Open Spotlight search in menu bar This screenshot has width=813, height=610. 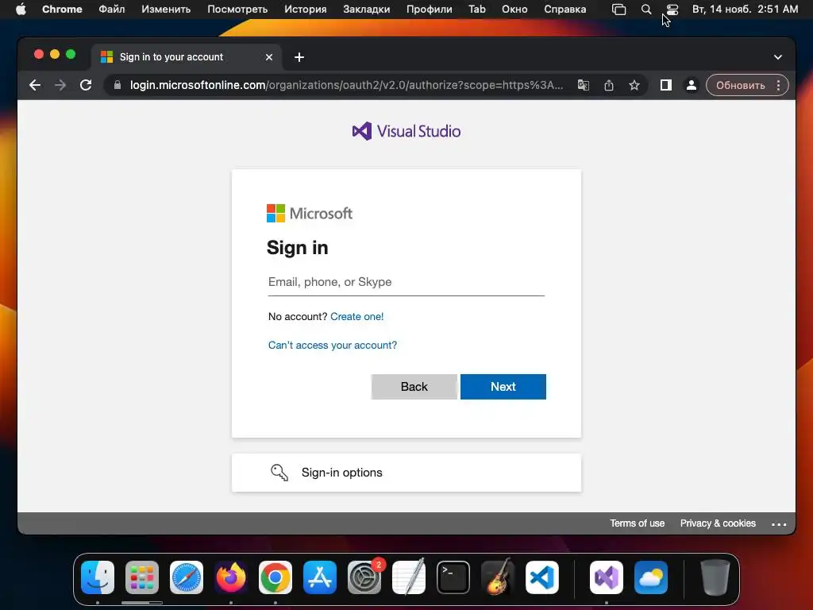click(646, 10)
